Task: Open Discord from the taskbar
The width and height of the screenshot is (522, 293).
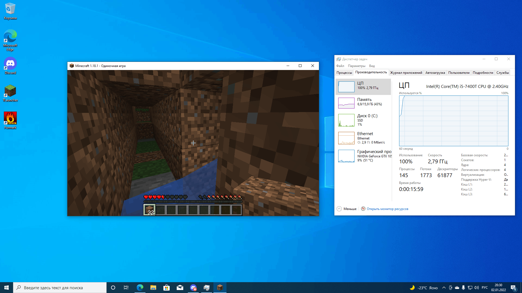Action: pyautogui.click(x=193, y=288)
